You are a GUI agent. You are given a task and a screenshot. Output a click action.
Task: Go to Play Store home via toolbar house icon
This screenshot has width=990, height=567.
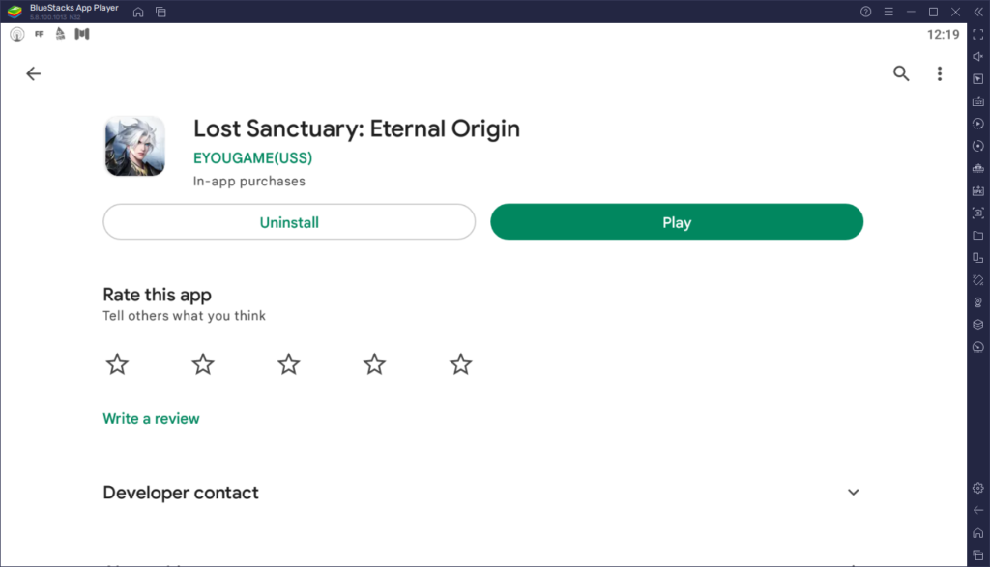138,12
